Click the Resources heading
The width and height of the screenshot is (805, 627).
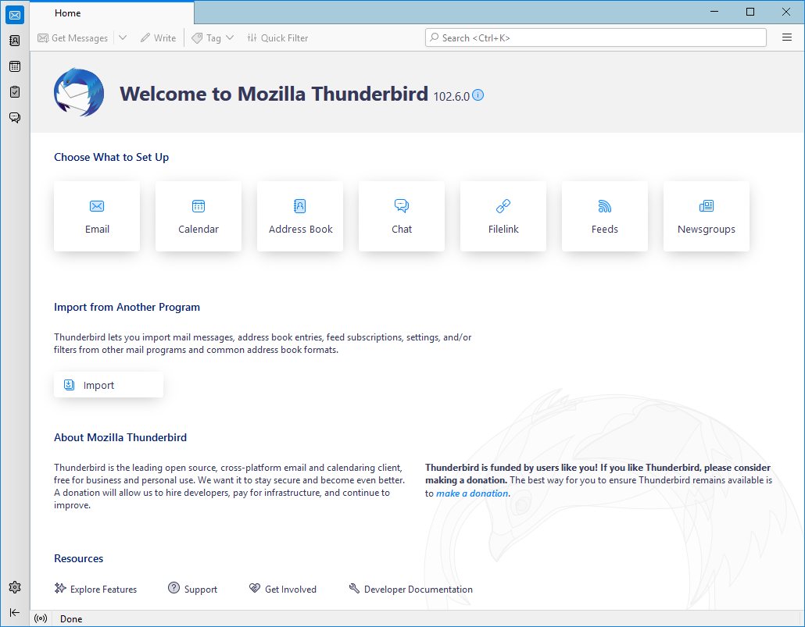pos(79,558)
